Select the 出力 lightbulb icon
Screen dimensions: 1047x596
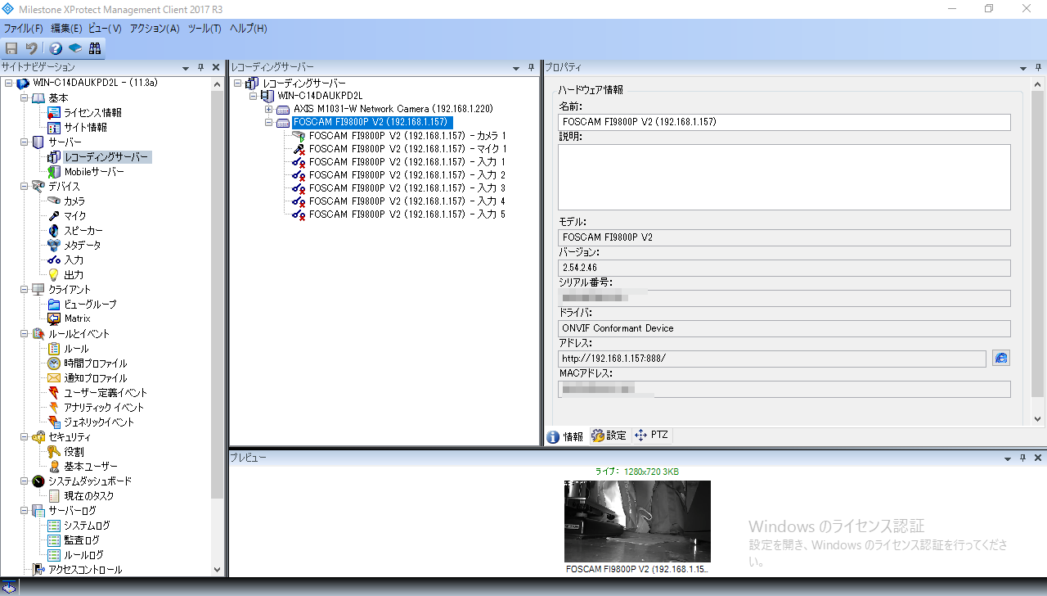click(54, 275)
